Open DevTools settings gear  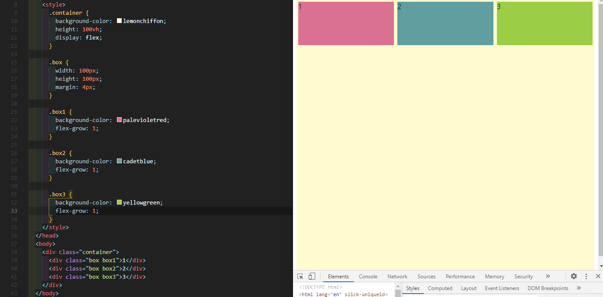point(574,276)
